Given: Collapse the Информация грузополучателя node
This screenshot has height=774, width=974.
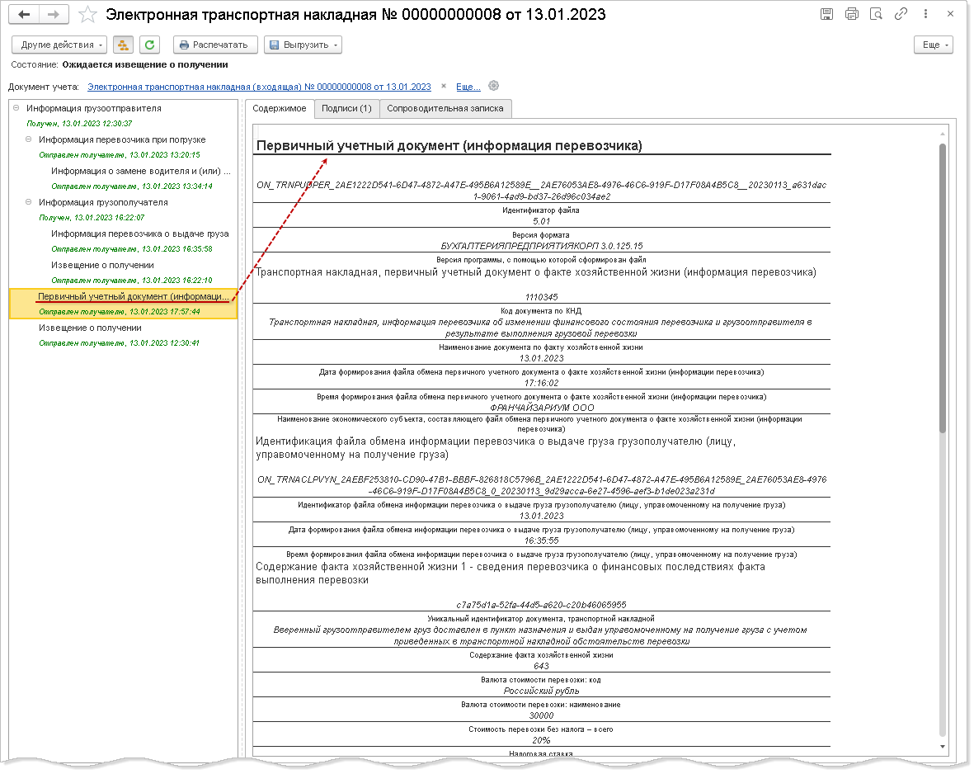Looking at the screenshot, I should (x=29, y=202).
